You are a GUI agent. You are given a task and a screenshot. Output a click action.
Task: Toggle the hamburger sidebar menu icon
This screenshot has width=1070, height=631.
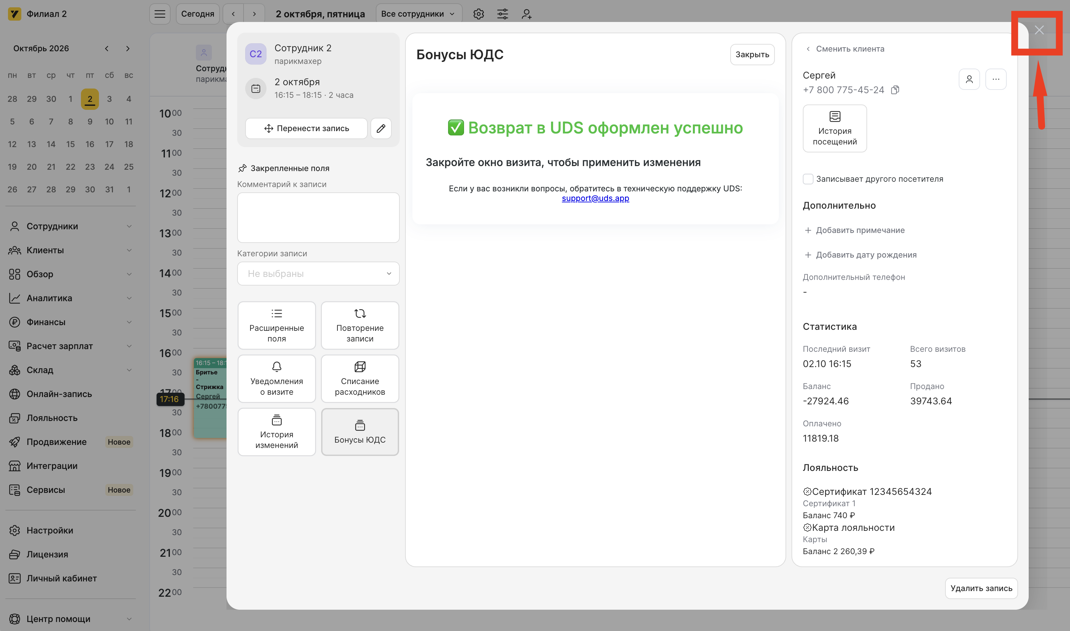coord(160,14)
